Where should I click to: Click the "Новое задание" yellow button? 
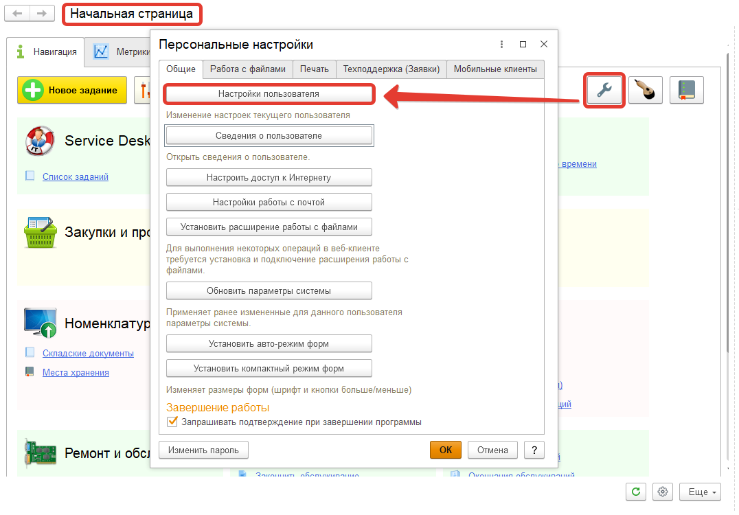(x=72, y=90)
